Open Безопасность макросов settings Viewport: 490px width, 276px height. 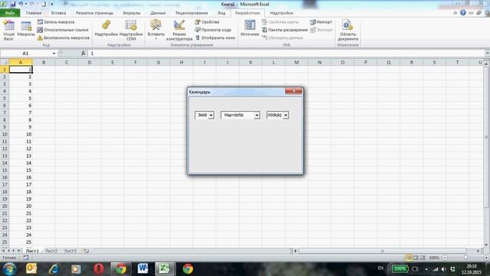pyautogui.click(x=64, y=38)
